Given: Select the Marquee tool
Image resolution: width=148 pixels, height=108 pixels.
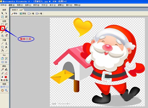Looking at the screenshot, I should click(x=2, y=25).
